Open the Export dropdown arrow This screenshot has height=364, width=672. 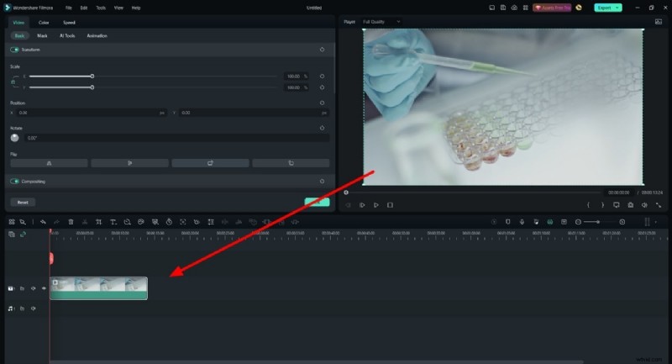click(x=617, y=8)
